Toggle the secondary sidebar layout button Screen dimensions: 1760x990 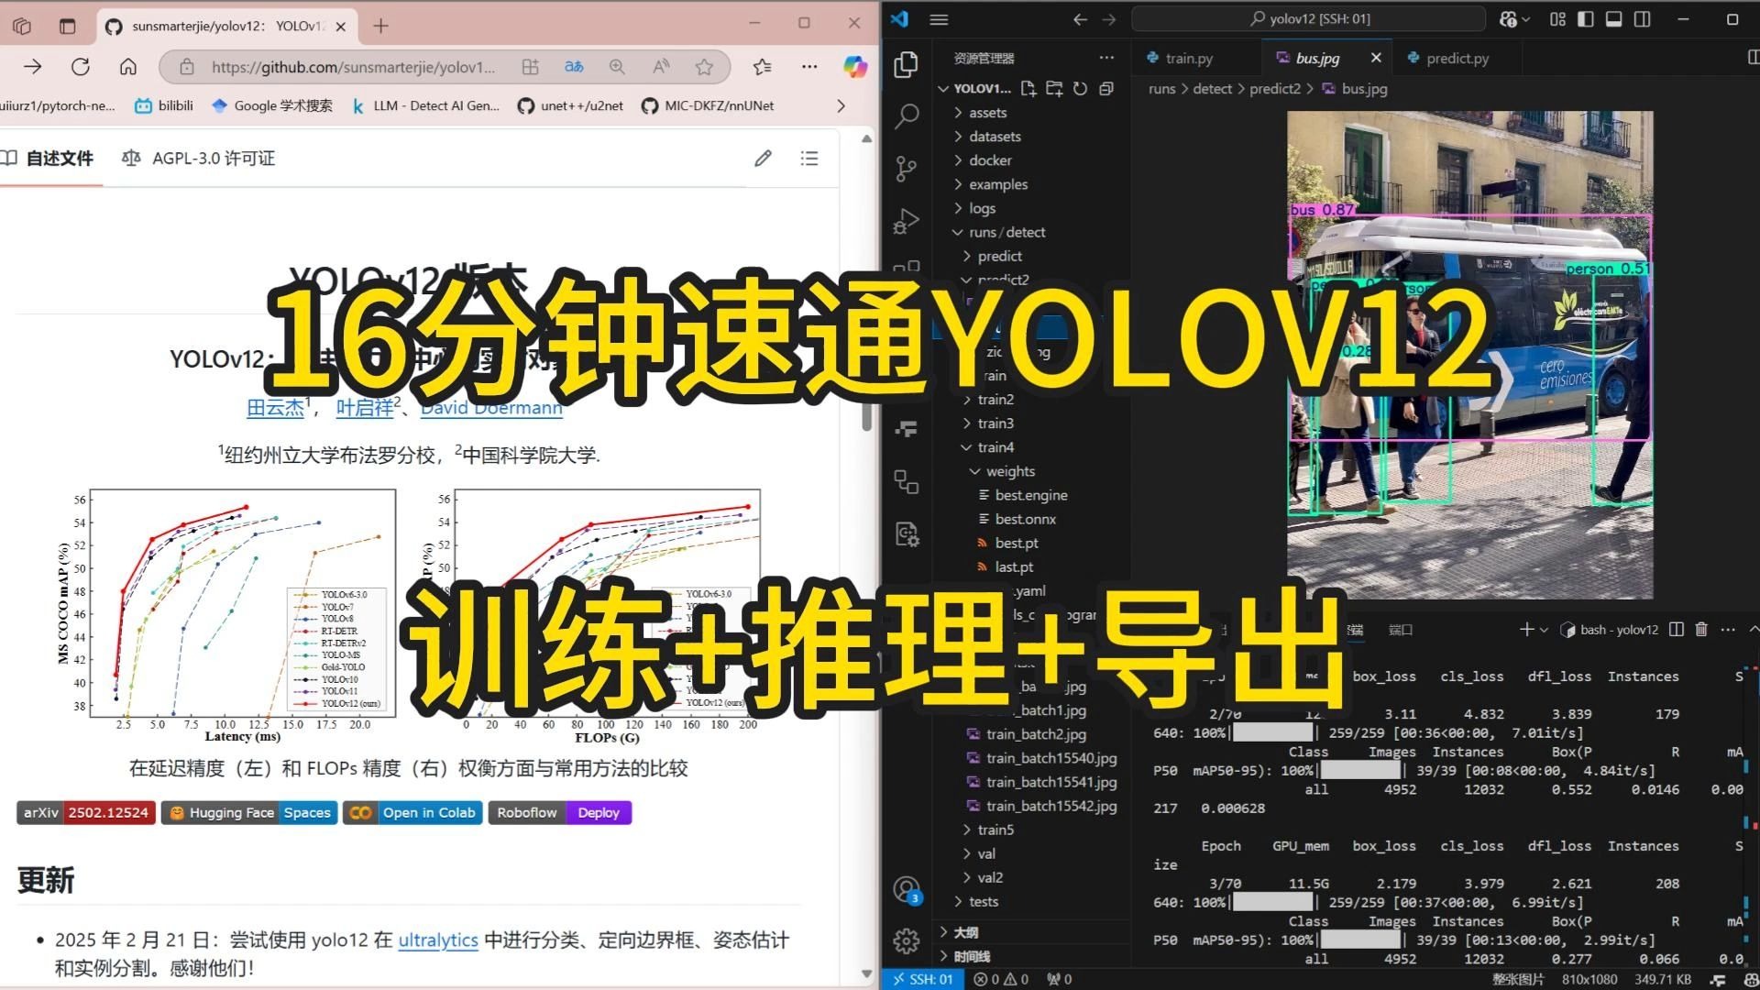pyautogui.click(x=1643, y=19)
